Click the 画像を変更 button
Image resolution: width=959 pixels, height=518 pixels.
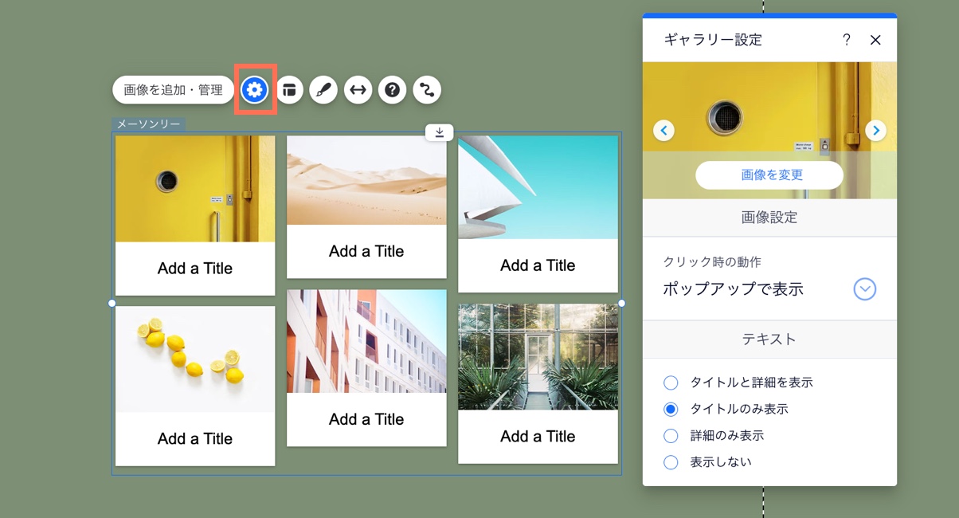point(769,175)
